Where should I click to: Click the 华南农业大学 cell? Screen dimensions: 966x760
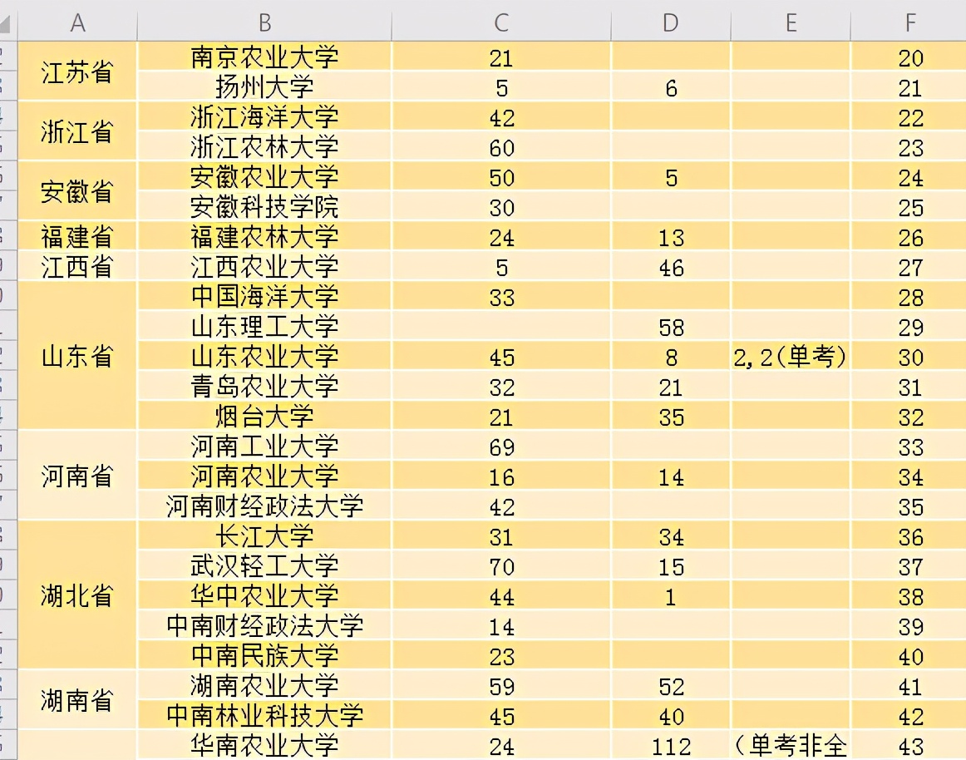coord(264,745)
